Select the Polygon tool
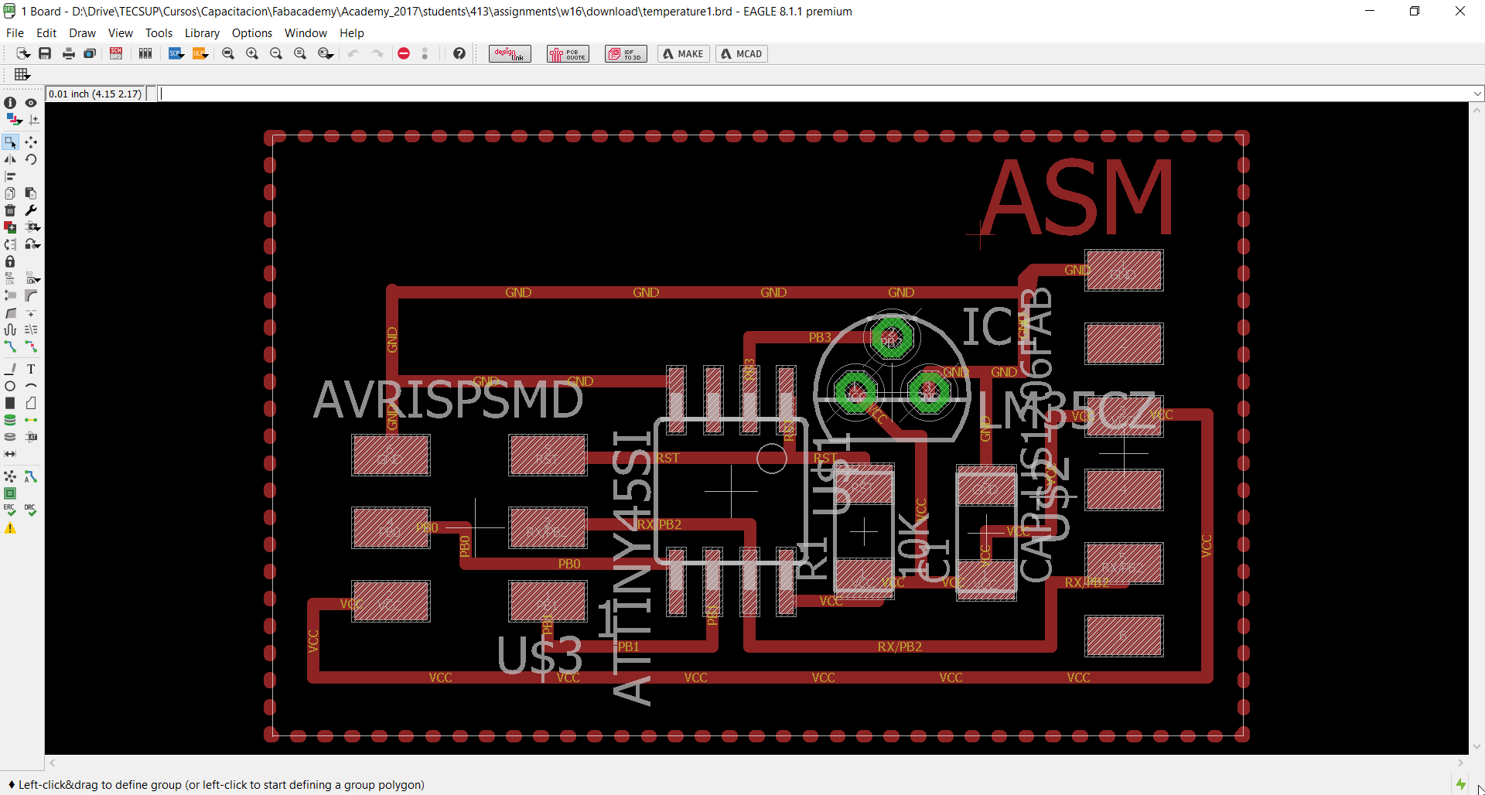Image resolution: width=1485 pixels, height=795 pixels. [31, 403]
